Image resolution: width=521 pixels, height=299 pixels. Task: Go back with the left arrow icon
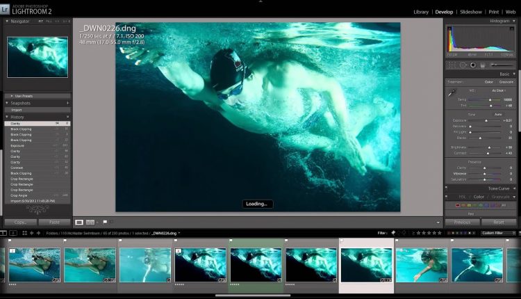coord(32,233)
